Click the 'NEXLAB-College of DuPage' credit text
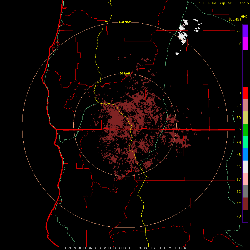250x250 pixels. tap(222, 3)
